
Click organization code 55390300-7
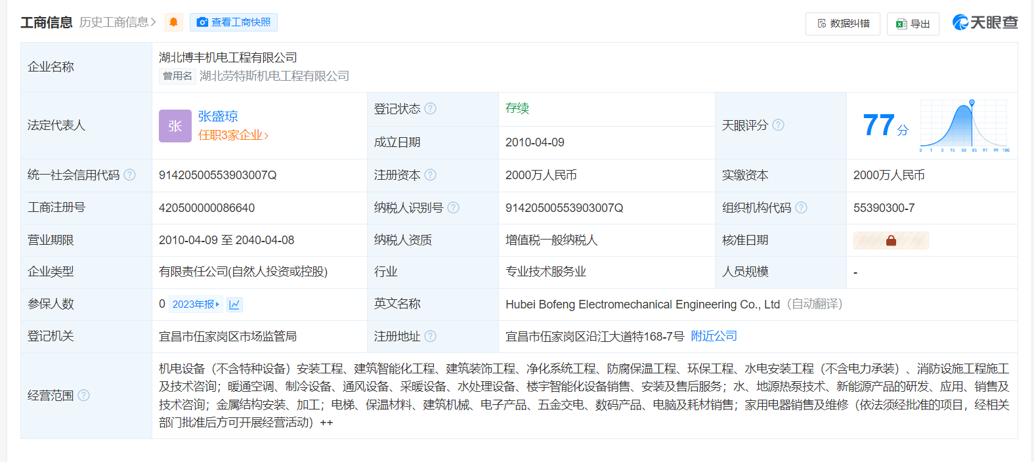point(884,208)
